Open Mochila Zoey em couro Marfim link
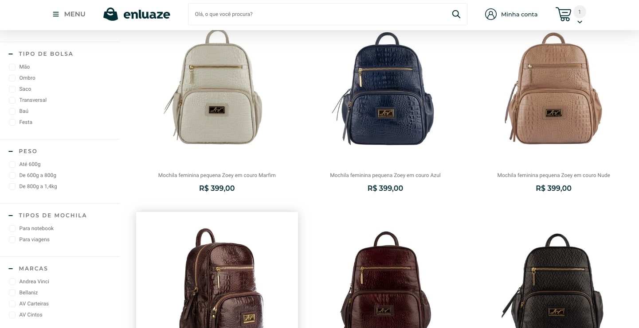This screenshot has height=328, width=639. pos(217,175)
